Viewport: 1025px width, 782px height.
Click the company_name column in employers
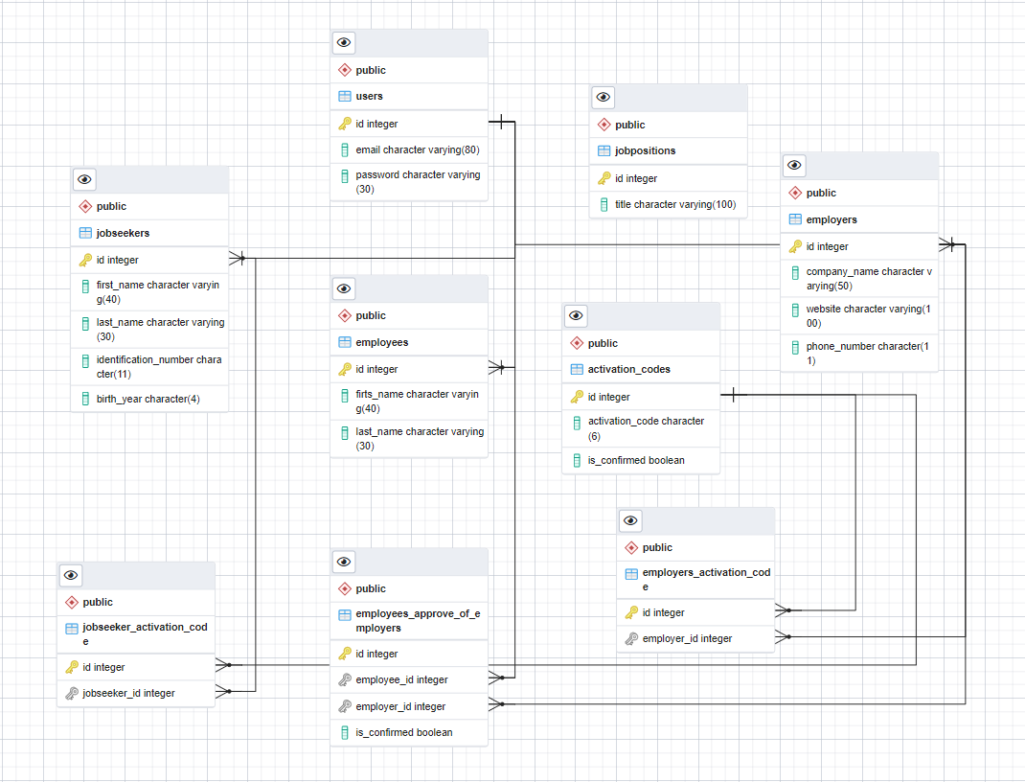[867, 278]
